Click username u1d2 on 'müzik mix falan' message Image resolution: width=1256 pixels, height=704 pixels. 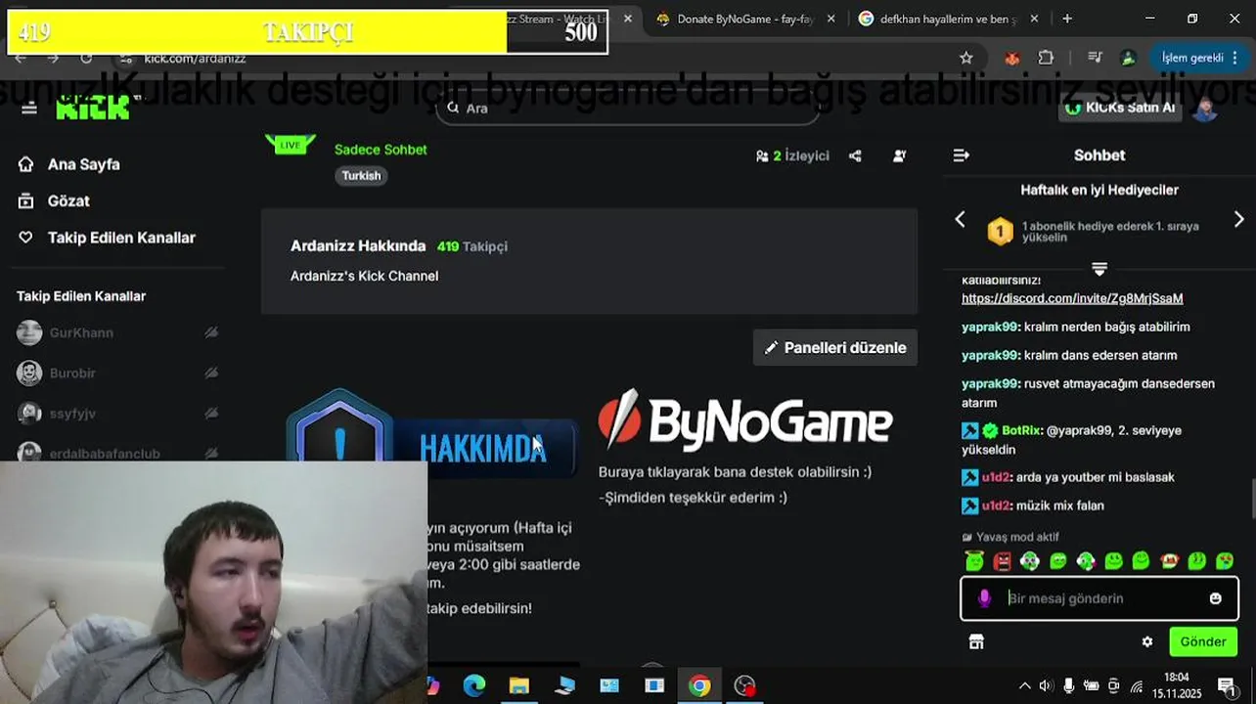(996, 506)
